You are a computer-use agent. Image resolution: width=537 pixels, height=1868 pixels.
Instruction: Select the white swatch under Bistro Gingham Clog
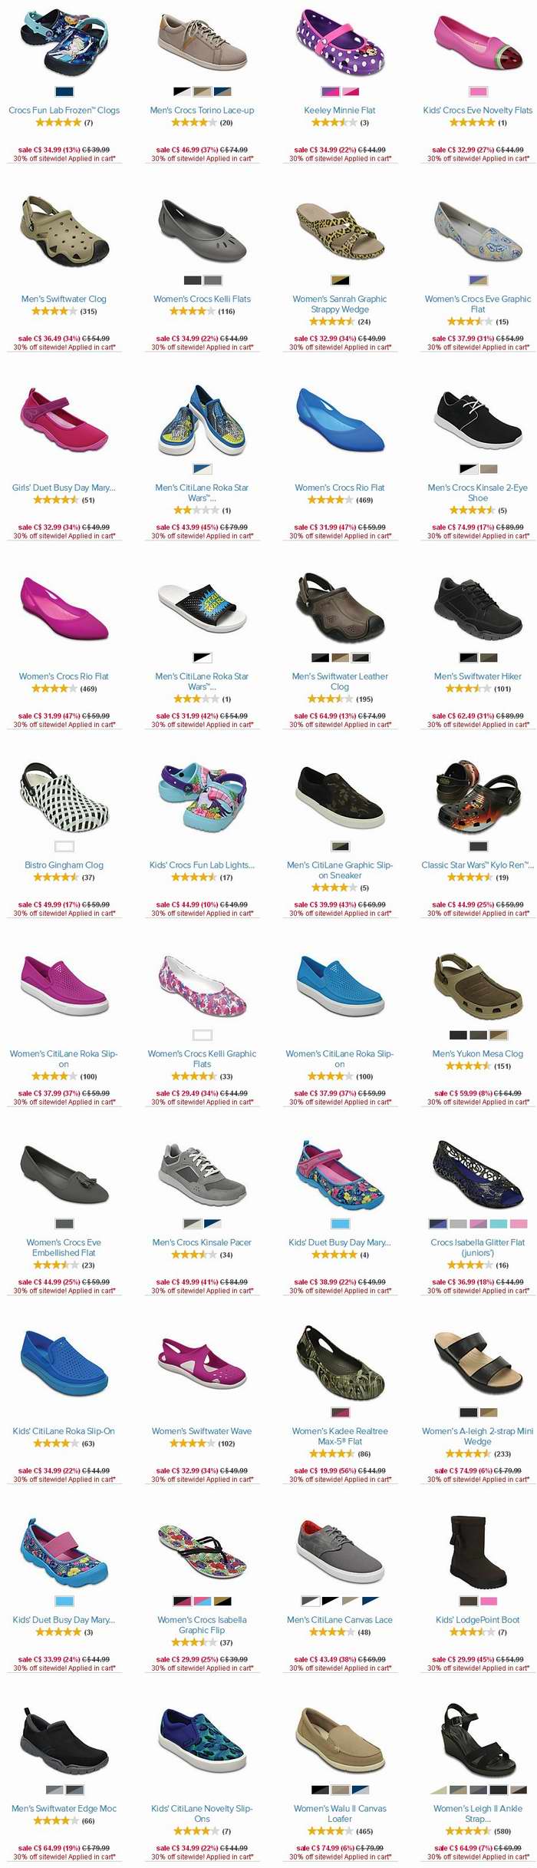tap(64, 846)
